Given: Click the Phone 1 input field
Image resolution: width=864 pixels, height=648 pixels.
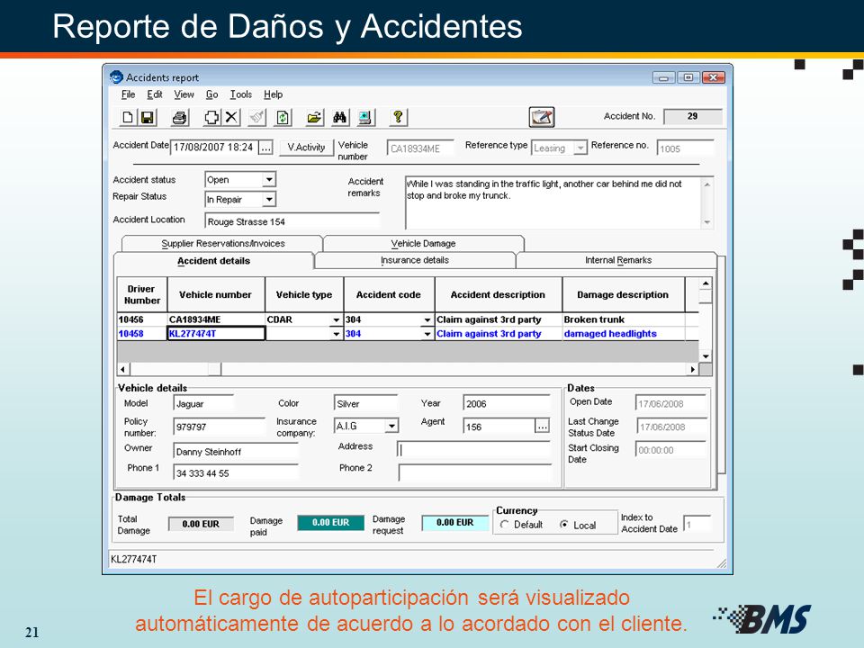Looking at the screenshot, I should click(x=236, y=472).
